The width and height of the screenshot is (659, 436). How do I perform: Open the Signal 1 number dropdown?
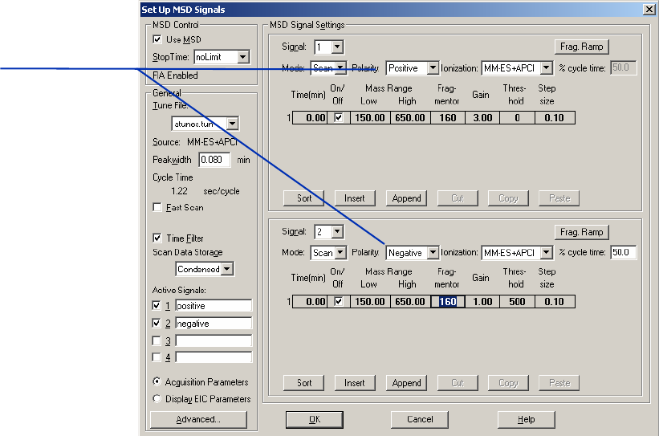point(337,48)
